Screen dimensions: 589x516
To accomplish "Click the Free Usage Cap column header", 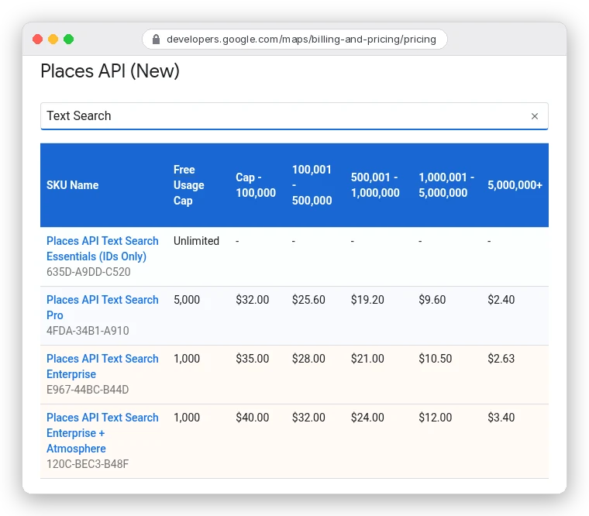I will tap(188, 185).
